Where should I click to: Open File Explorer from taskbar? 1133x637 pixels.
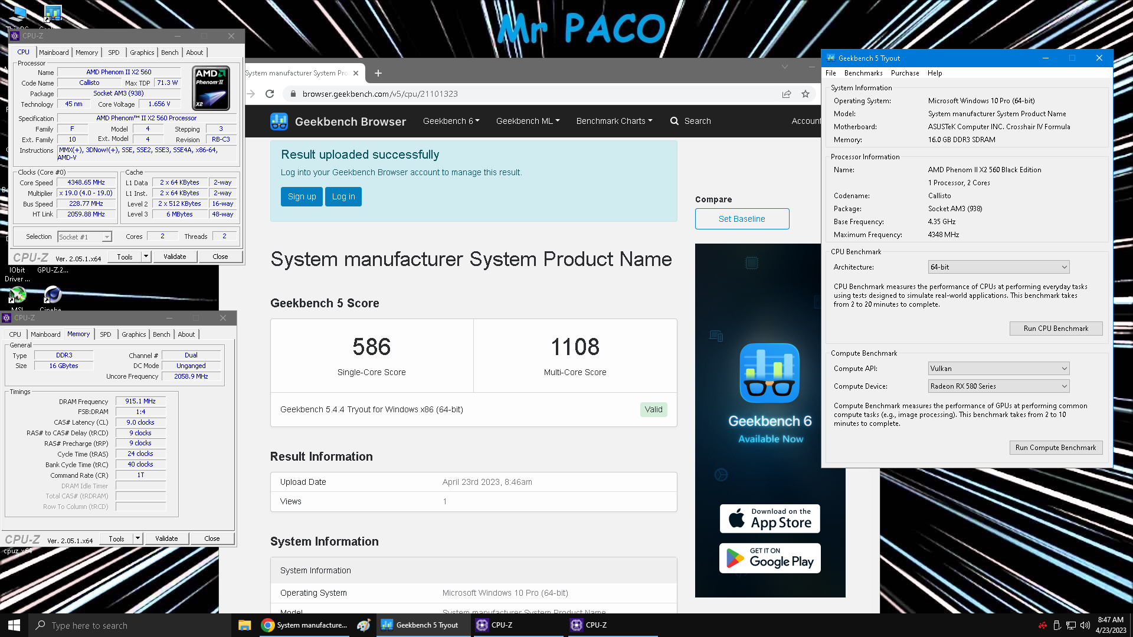[x=245, y=625]
